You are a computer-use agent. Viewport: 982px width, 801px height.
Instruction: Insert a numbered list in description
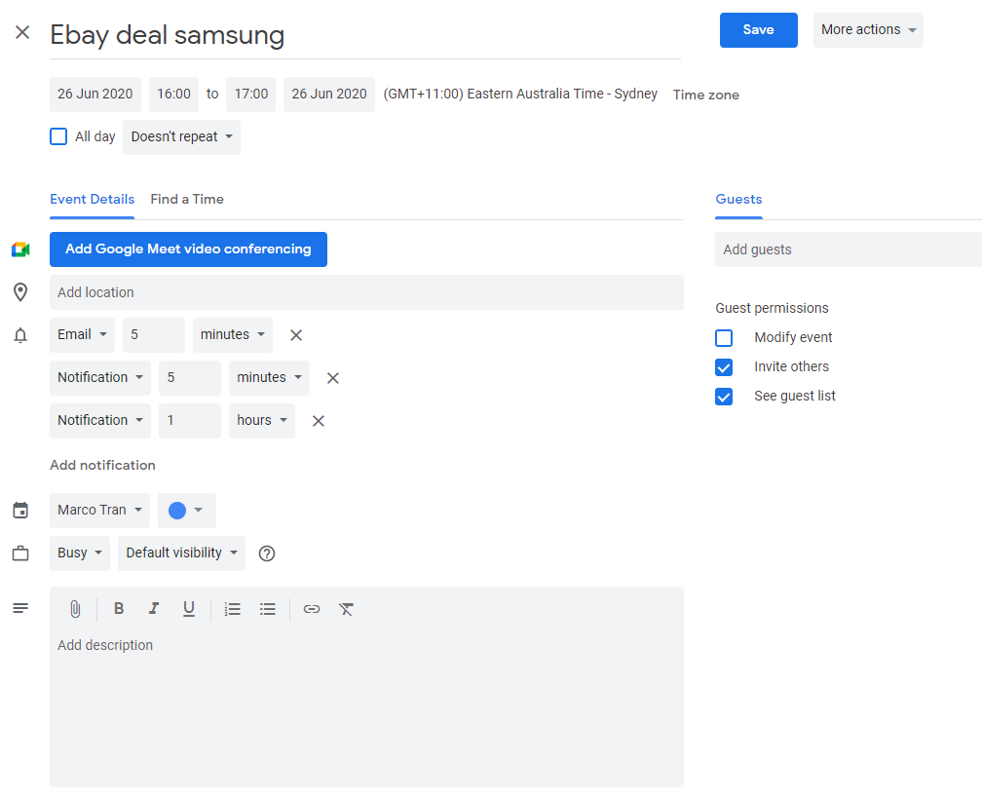click(x=232, y=609)
